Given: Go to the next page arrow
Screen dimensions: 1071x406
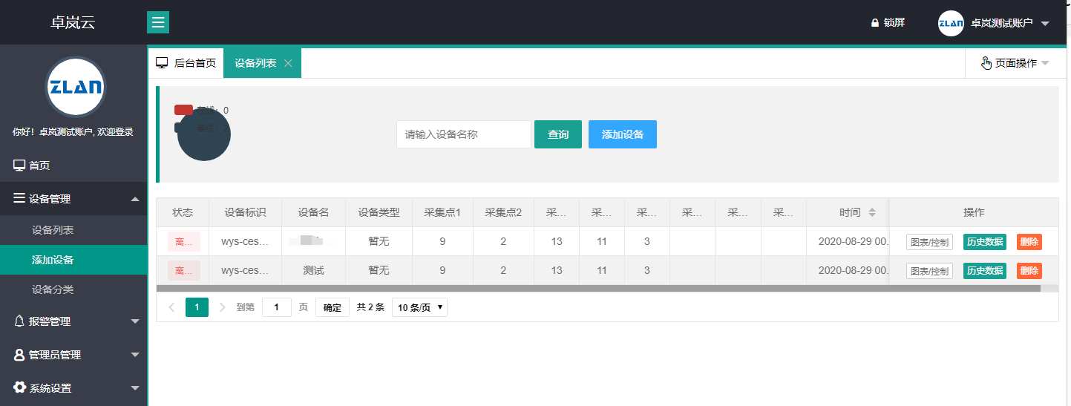Looking at the screenshot, I should point(222,307).
